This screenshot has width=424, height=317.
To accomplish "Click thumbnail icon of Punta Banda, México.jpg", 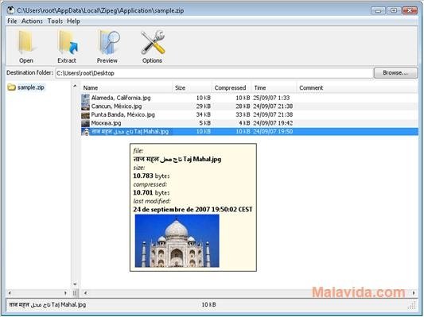I will (x=85, y=114).
